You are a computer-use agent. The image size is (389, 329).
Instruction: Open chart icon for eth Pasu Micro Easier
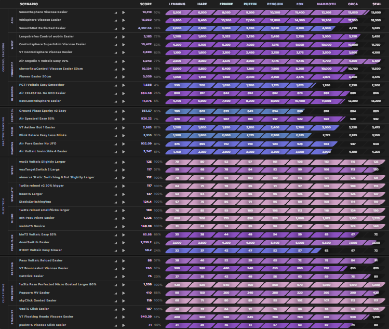(x=115, y=218)
